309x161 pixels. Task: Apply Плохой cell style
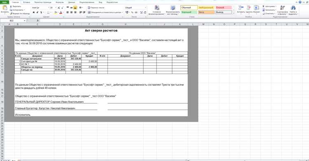tap(223, 8)
